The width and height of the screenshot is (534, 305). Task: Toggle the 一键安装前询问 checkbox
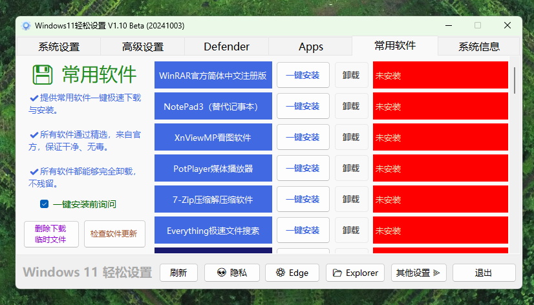pyautogui.click(x=44, y=204)
